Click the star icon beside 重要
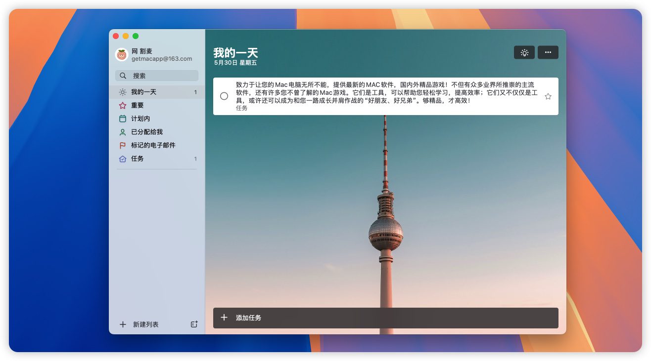Viewport: 651px width, 361px height. pyautogui.click(x=123, y=105)
